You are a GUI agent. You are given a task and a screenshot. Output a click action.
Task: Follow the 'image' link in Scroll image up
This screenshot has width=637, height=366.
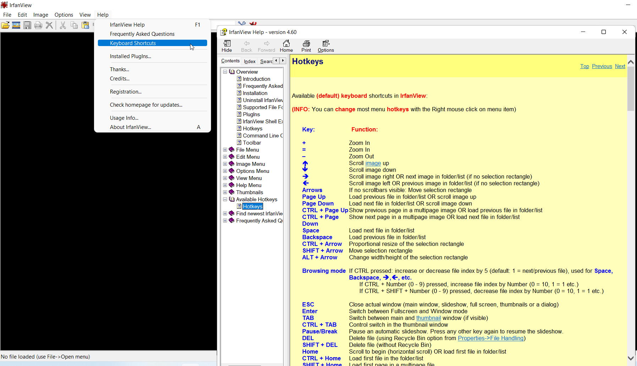[x=373, y=163]
